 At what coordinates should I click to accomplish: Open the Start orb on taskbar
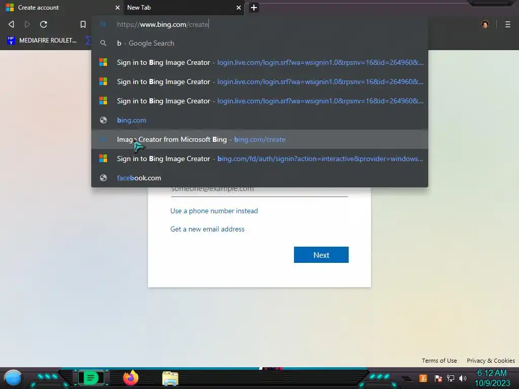13,378
